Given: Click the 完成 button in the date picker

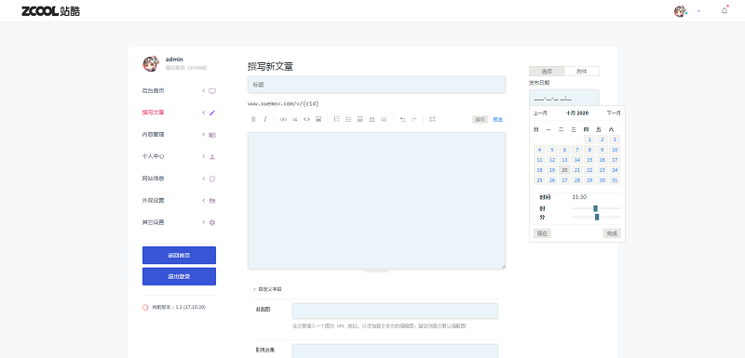Looking at the screenshot, I should point(612,233).
